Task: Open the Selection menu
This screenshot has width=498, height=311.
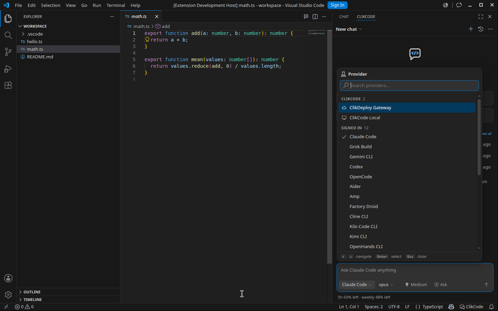Action: [x=50, y=5]
